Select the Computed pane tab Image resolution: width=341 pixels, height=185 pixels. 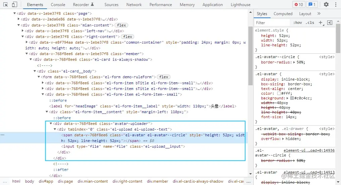point(283,14)
